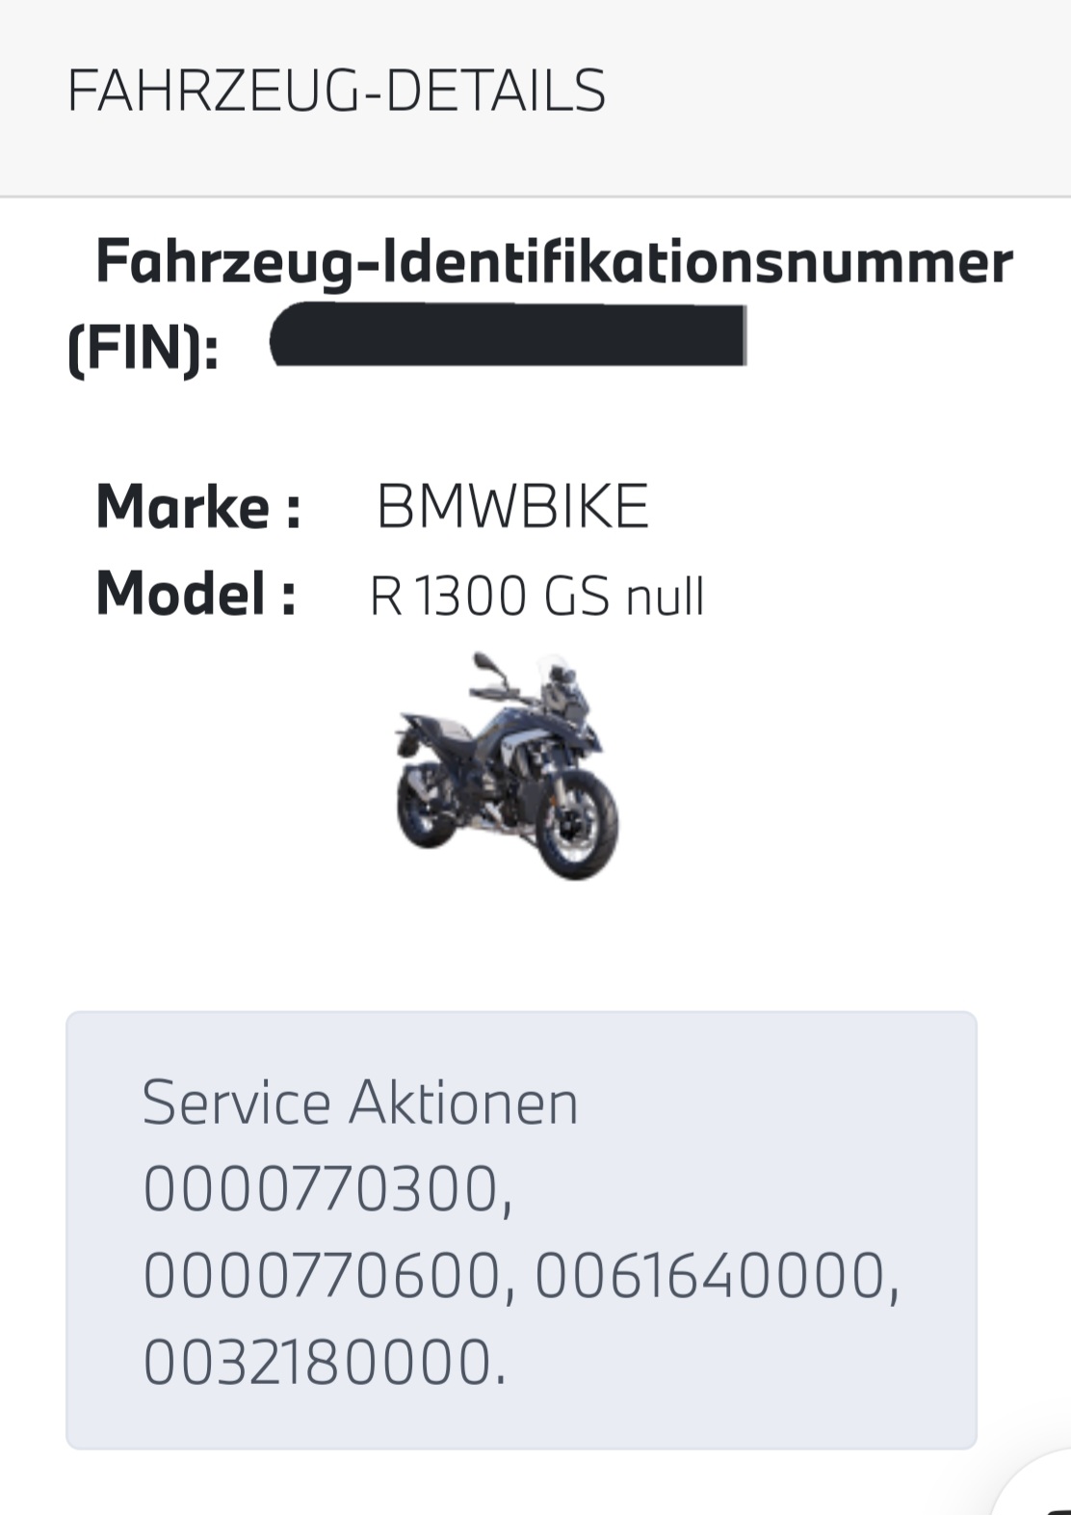Tap the Service Aktionen heading
The height and width of the screenshot is (1515, 1071).
pos(360,1103)
